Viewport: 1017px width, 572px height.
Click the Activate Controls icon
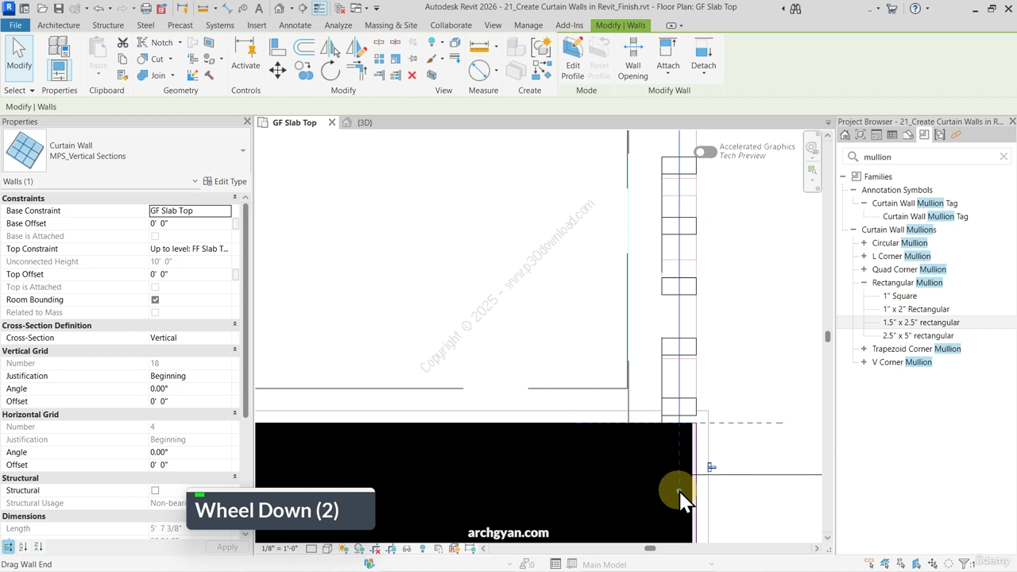pos(246,53)
